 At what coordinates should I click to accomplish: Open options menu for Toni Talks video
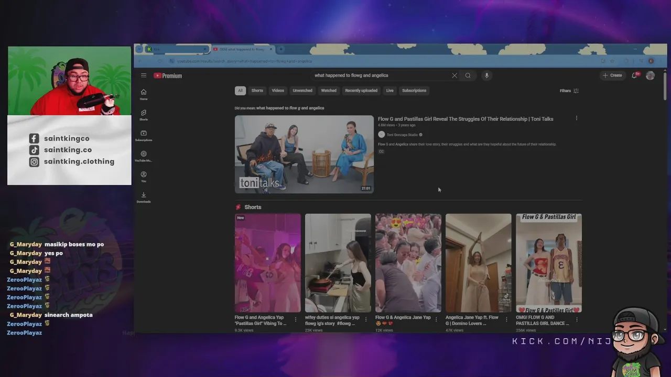click(576, 118)
